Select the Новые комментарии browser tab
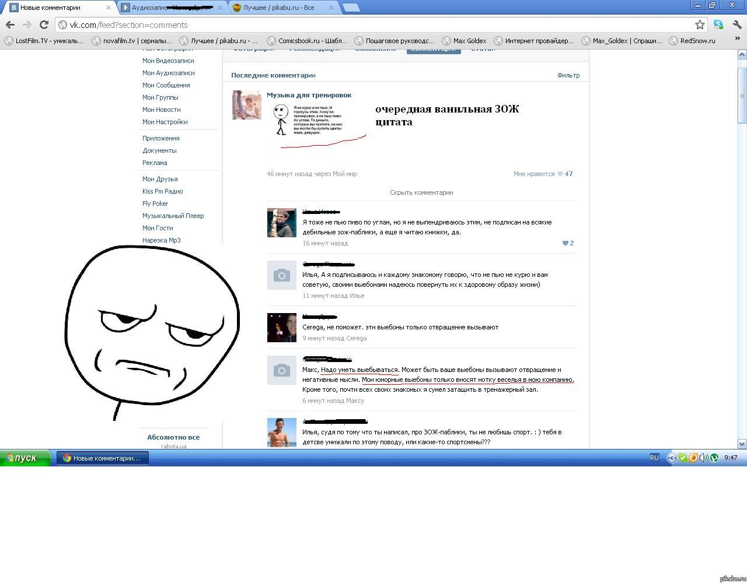This screenshot has height=583, width=747. pos(58,8)
